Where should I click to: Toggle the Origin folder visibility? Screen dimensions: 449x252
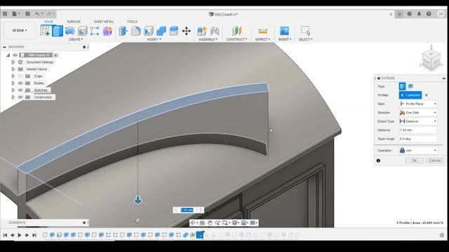point(20,76)
